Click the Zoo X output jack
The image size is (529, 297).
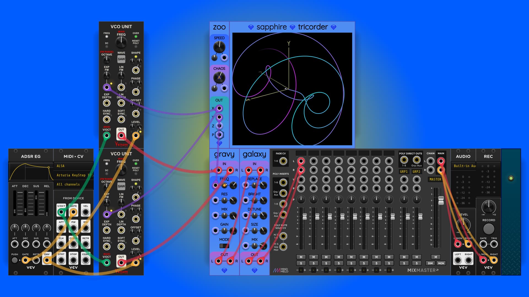pos(219,108)
